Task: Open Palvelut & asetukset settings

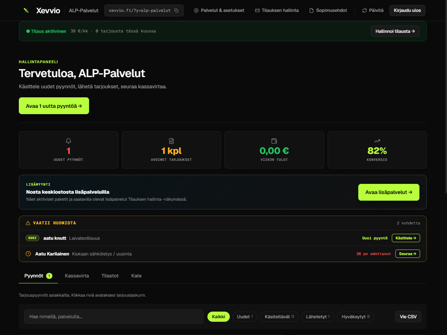Action: (219, 10)
